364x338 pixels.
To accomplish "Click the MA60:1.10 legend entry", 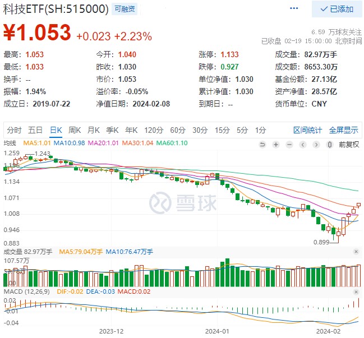I will [172, 143].
